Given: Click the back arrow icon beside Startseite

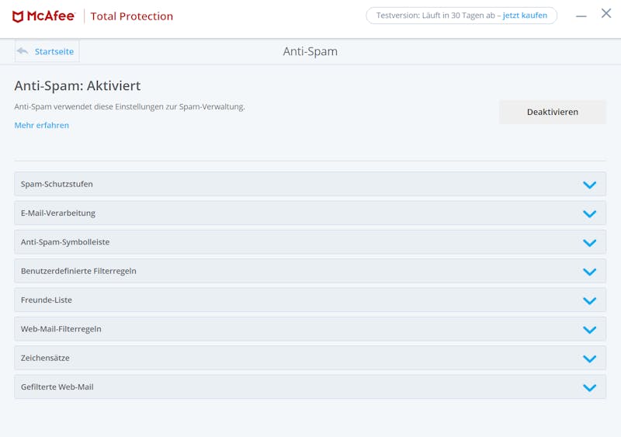Looking at the screenshot, I should (23, 51).
